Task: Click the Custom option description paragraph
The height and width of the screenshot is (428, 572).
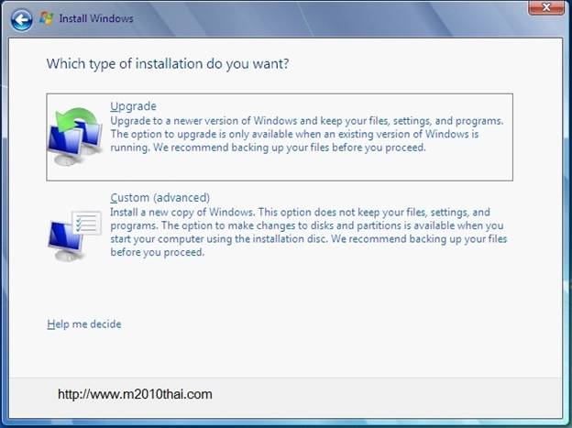Action: (309, 232)
